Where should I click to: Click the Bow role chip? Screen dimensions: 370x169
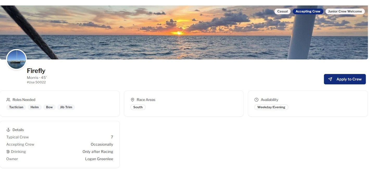(49, 107)
